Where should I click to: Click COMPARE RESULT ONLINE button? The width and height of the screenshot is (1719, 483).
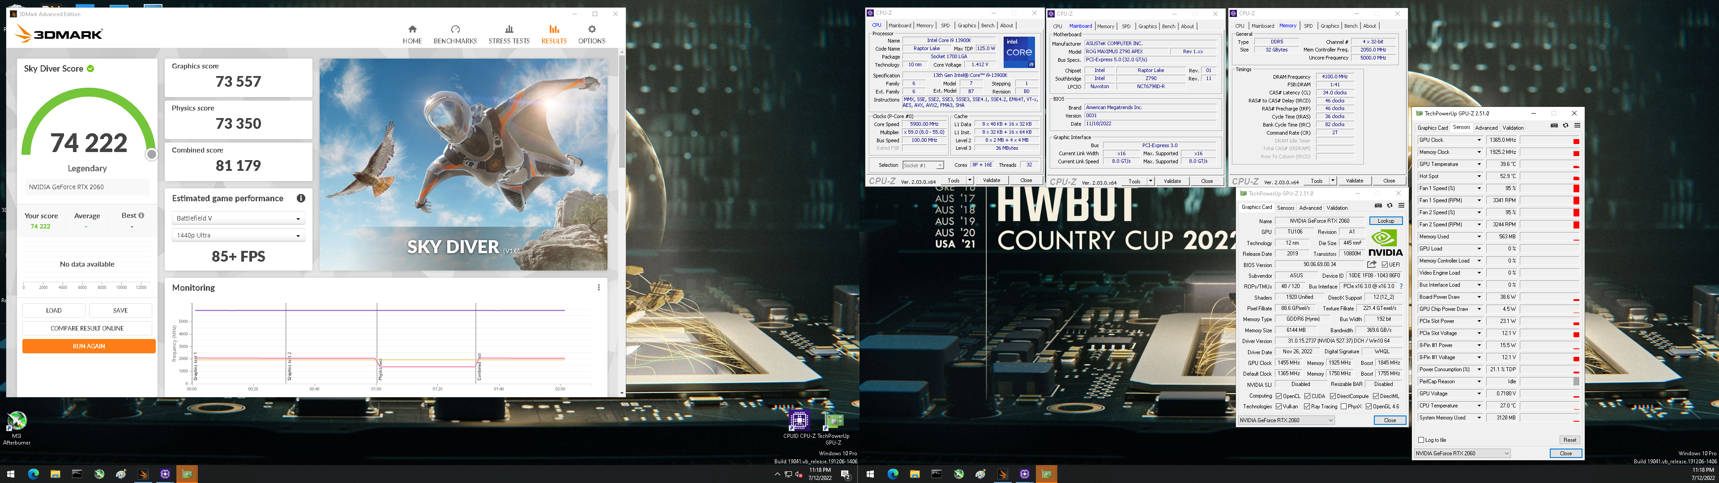tap(87, 328)
